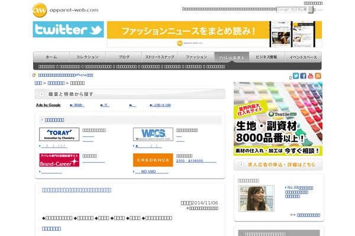Click the starred link under WACS logo
The width and height of the screenshot is (355, 236).
point(149,146)
